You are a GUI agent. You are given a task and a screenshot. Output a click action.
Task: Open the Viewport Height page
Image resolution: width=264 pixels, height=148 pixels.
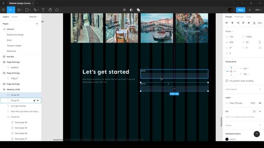(x=14, y=46)
